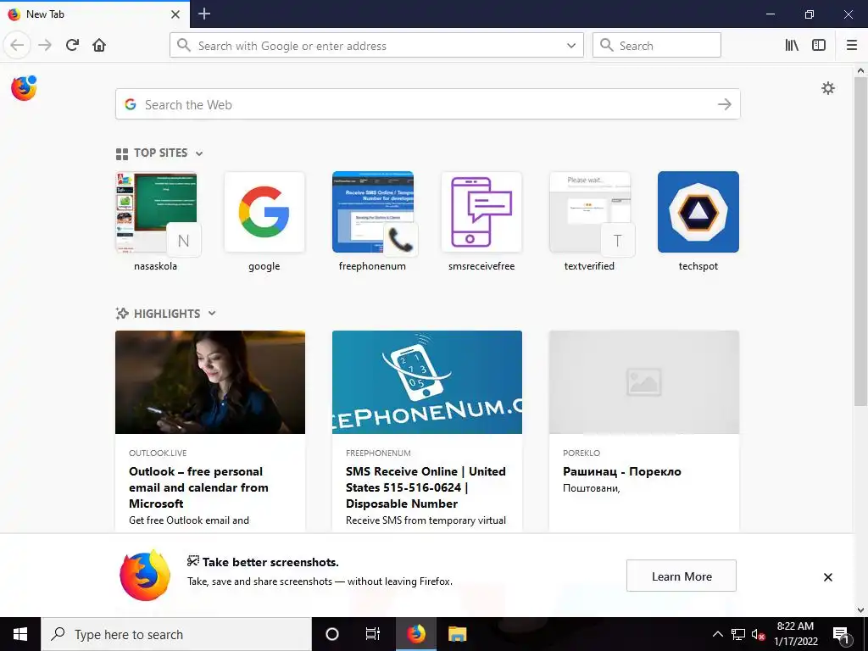Show address bar history dropdown
Image resolution: width=868 pixels, height=651 pixels.
pos(571,46)
